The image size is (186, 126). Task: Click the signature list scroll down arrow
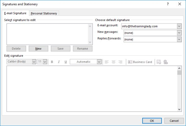(x=90, y=42)
